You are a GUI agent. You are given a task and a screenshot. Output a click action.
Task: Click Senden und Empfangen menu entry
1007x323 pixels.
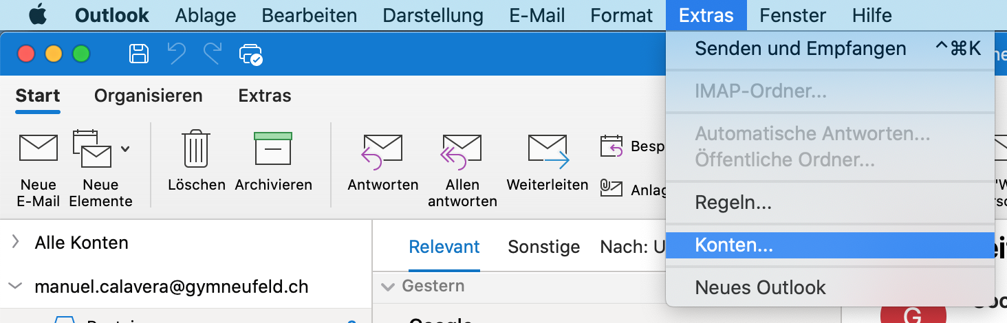[x=800, y=49]
